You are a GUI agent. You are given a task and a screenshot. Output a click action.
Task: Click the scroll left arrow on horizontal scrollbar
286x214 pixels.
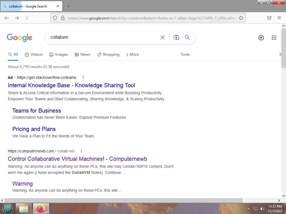coord(2,200)
